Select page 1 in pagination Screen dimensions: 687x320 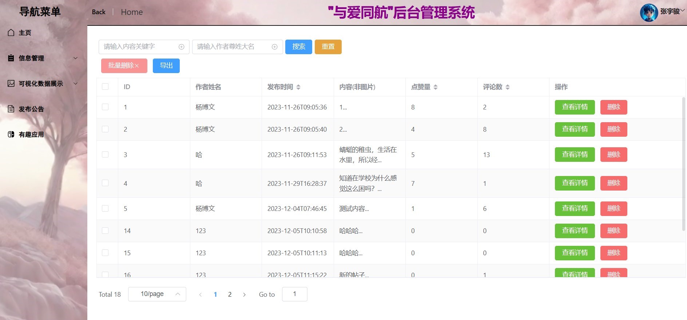(x=215, y=295)
